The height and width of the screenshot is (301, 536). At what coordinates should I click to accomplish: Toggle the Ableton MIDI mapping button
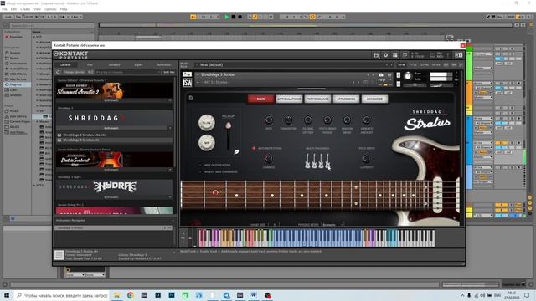511,17
